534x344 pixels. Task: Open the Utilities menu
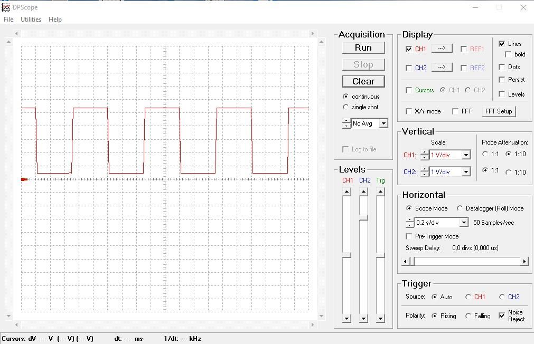point(31,20)
